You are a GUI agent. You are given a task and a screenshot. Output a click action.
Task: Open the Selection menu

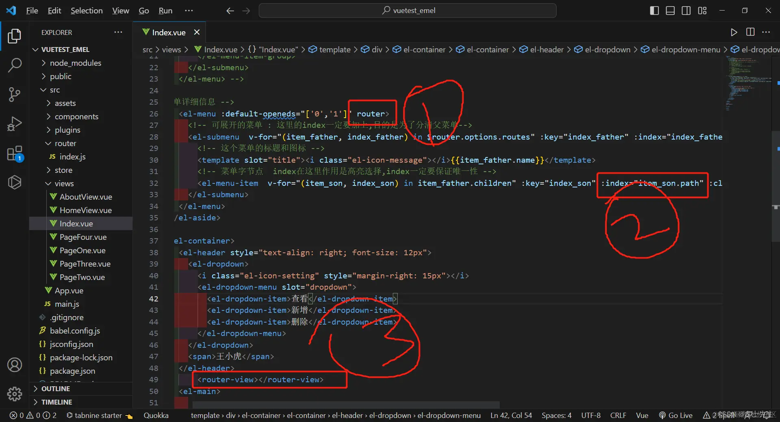pos(87,11)
